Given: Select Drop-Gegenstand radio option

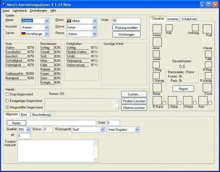Looking at the screenshot, I should pos(7,94).
